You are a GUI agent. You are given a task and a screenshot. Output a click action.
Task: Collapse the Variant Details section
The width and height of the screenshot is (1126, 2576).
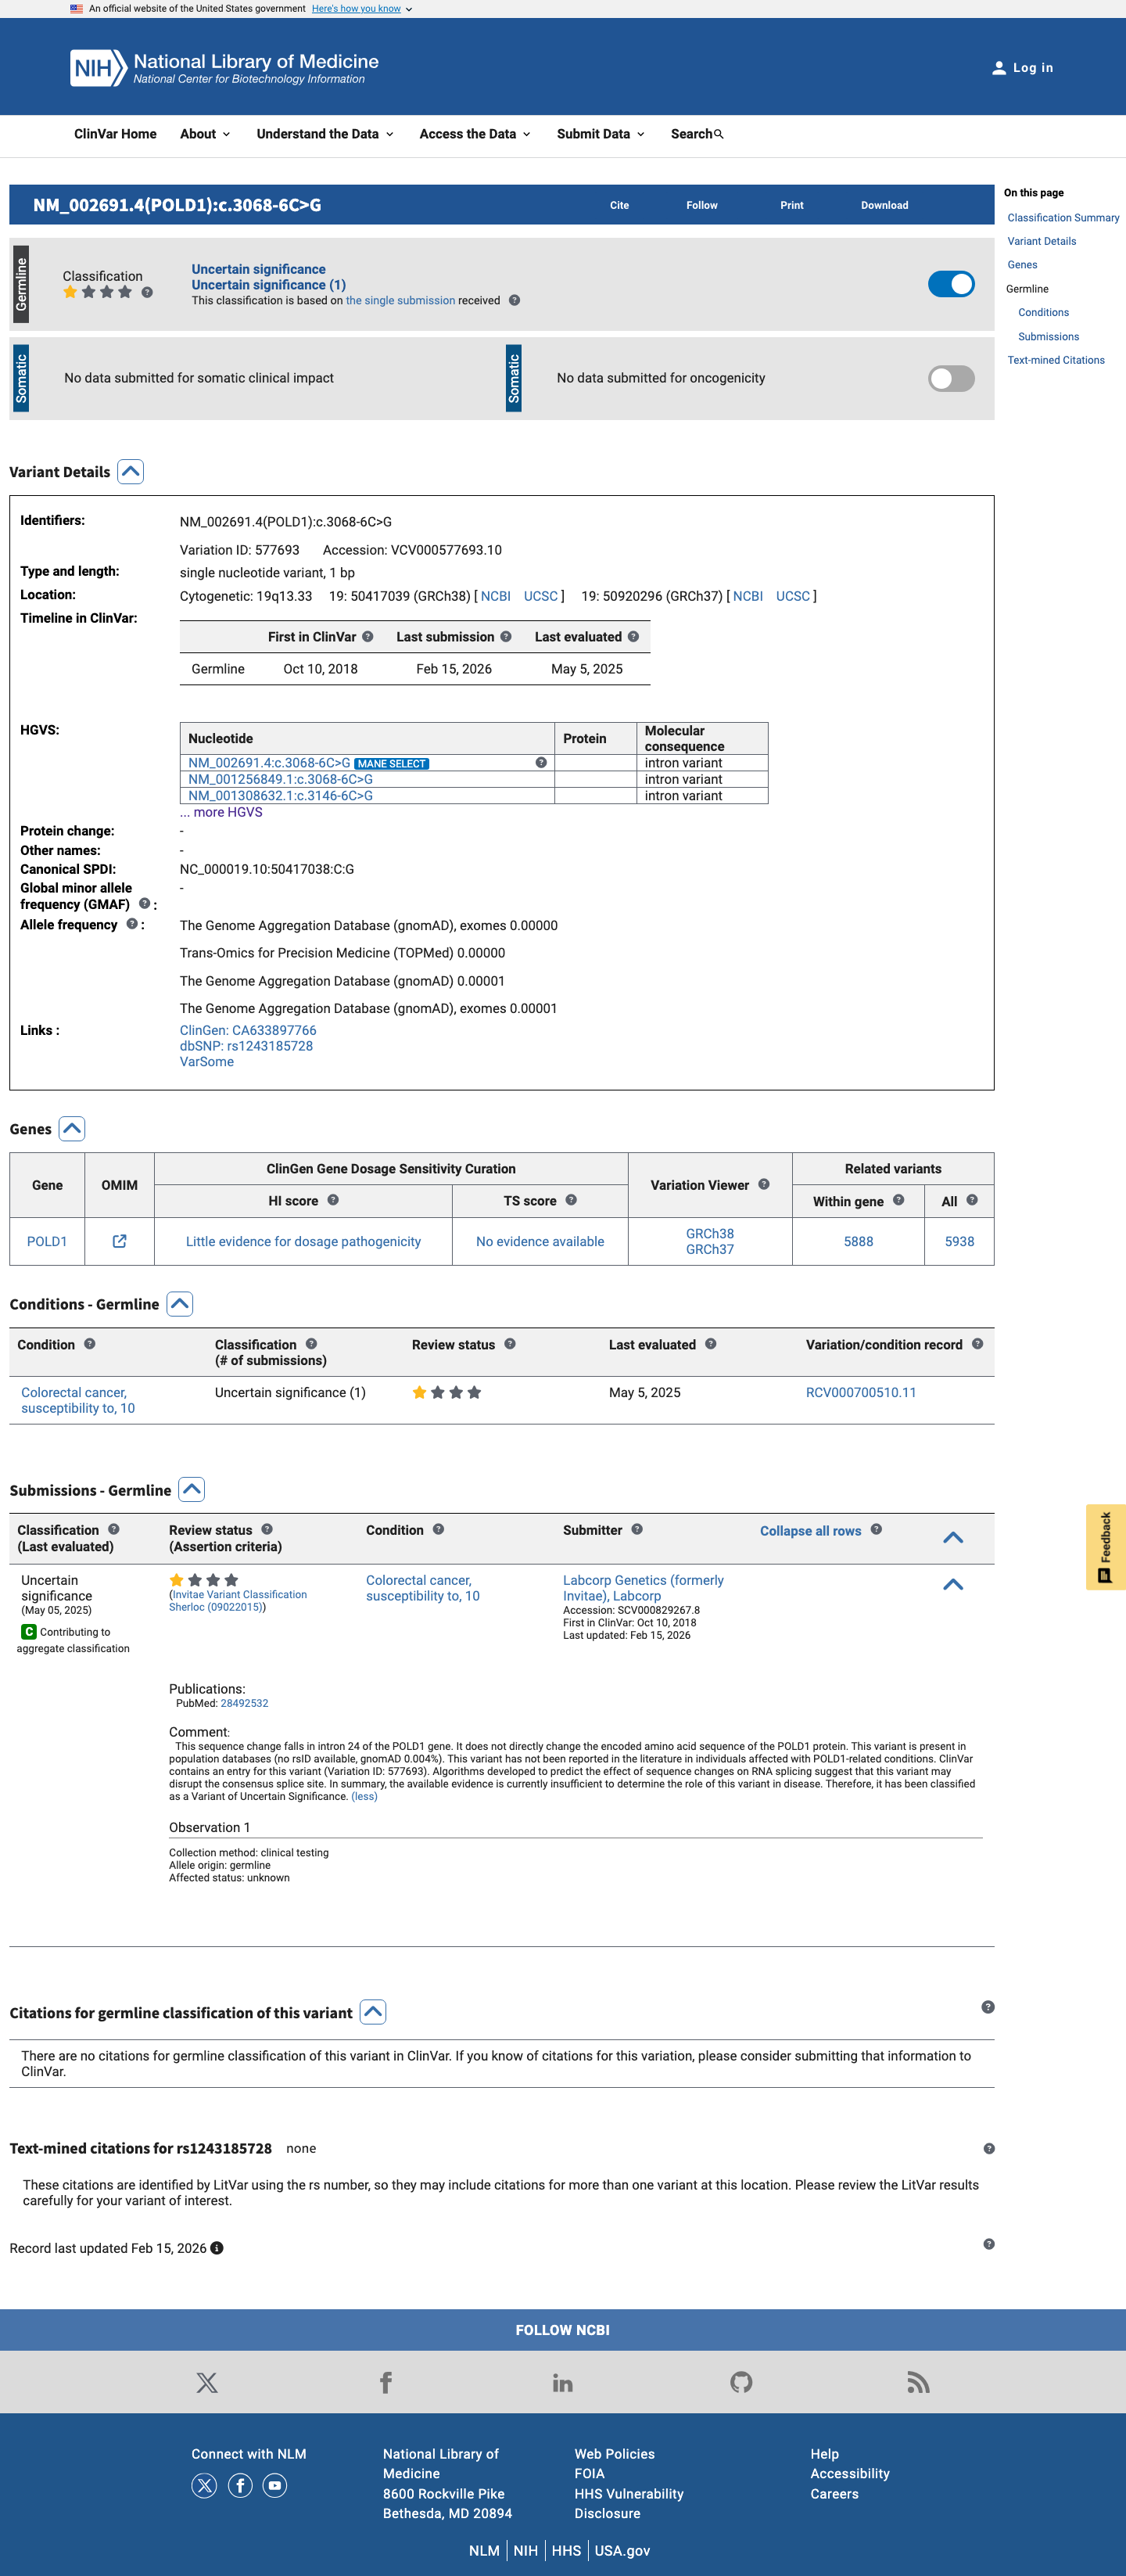(x=131, y=472)
